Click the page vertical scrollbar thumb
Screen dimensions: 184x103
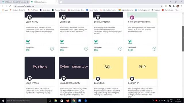click(183, 39)
